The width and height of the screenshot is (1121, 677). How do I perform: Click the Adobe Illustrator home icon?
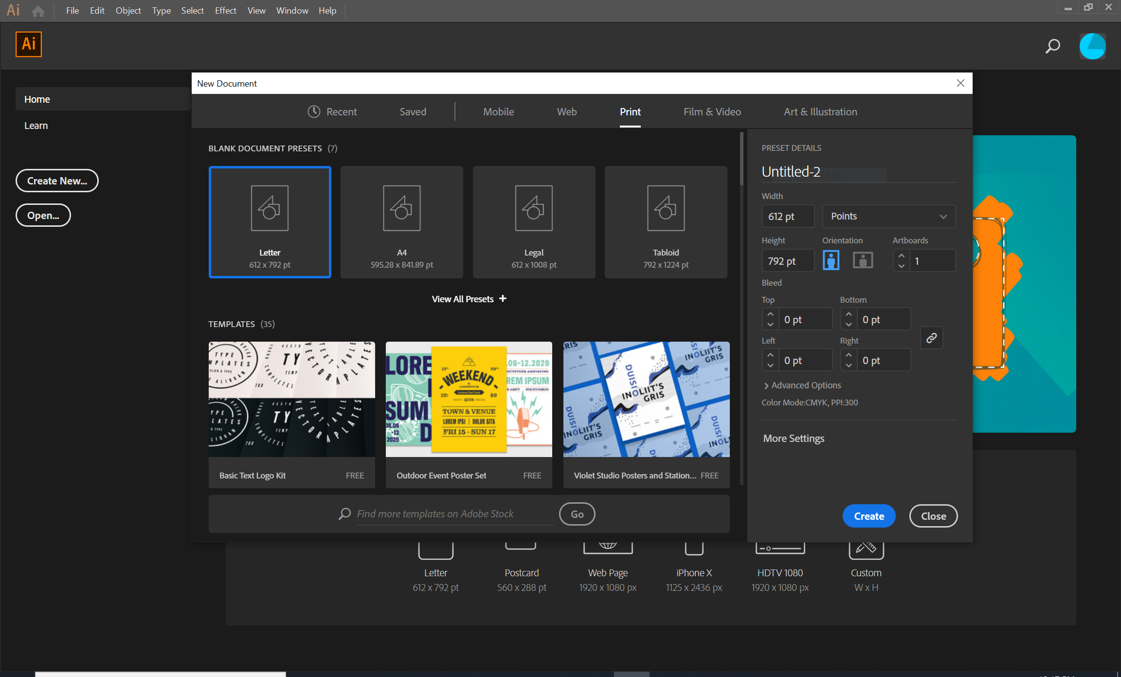pyautogui.click(x=38, y=10)
